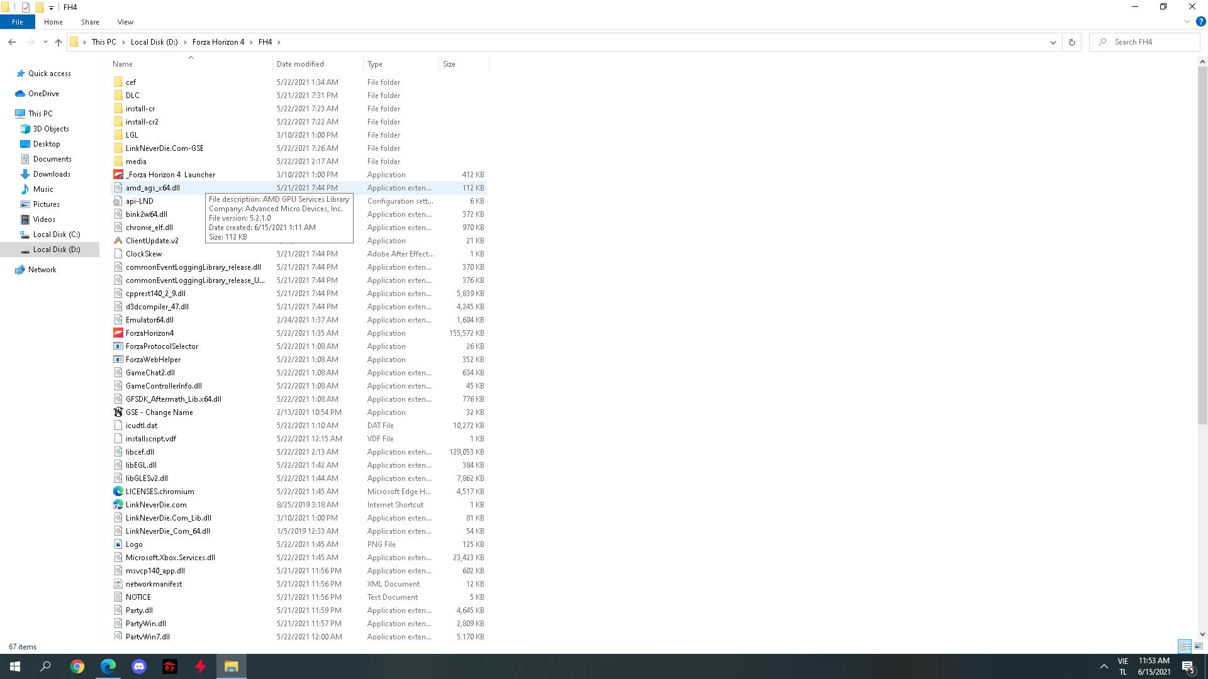Open the address bar history dropdown

click(x=1053, y=42)
